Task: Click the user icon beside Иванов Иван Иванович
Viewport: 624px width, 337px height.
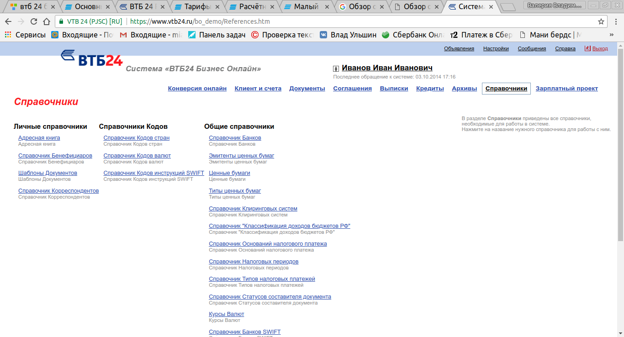Action: click(x=336, y=68)
